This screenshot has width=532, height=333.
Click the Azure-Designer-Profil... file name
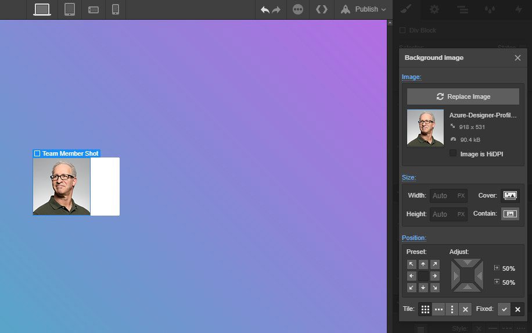pos(483,115)
